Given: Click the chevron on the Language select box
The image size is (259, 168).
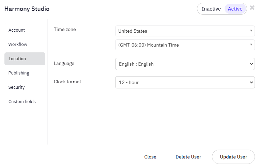Looking at the screenshot, I should click(x=252, y=64).
